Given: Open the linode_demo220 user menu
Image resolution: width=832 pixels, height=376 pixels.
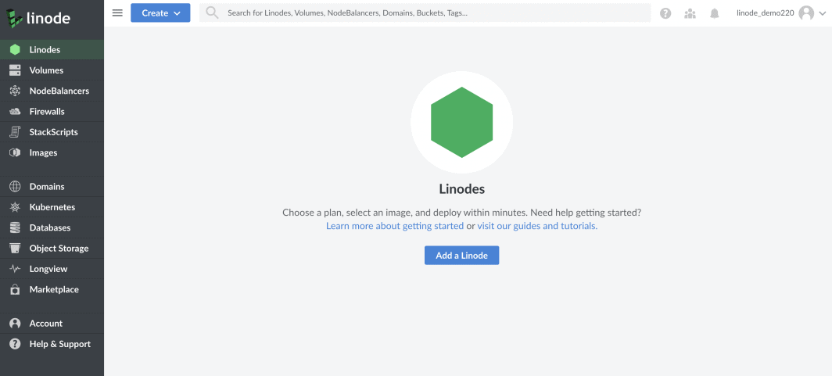Looking at the screenshot, I should tap(776, 13).
